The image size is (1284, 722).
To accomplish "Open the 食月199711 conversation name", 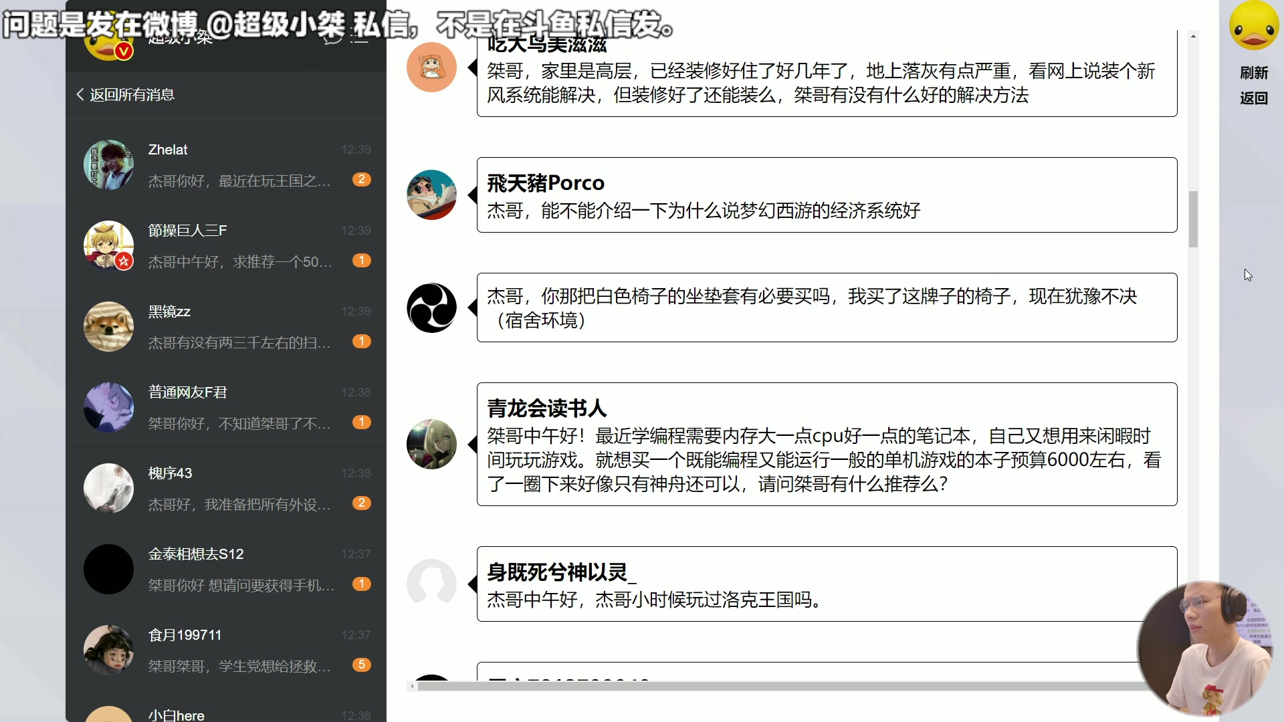I will tap(185, 635).
